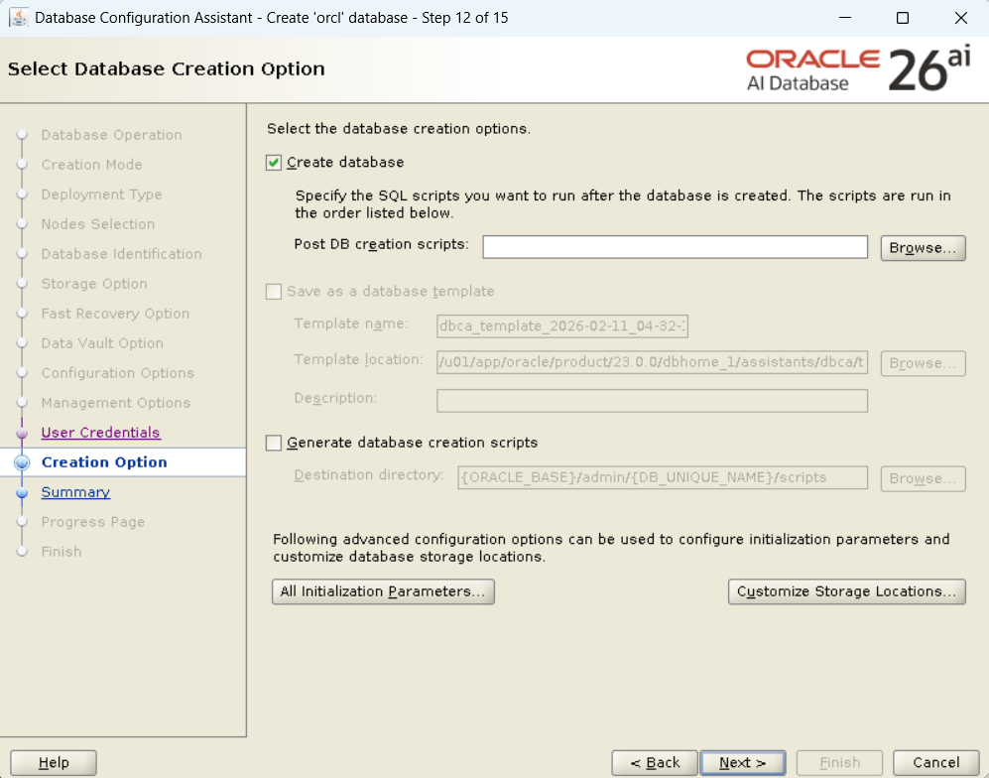Uncheck the Create database checkbox
The height and width of the screenshot is (778, 989).
pos(275,163)
